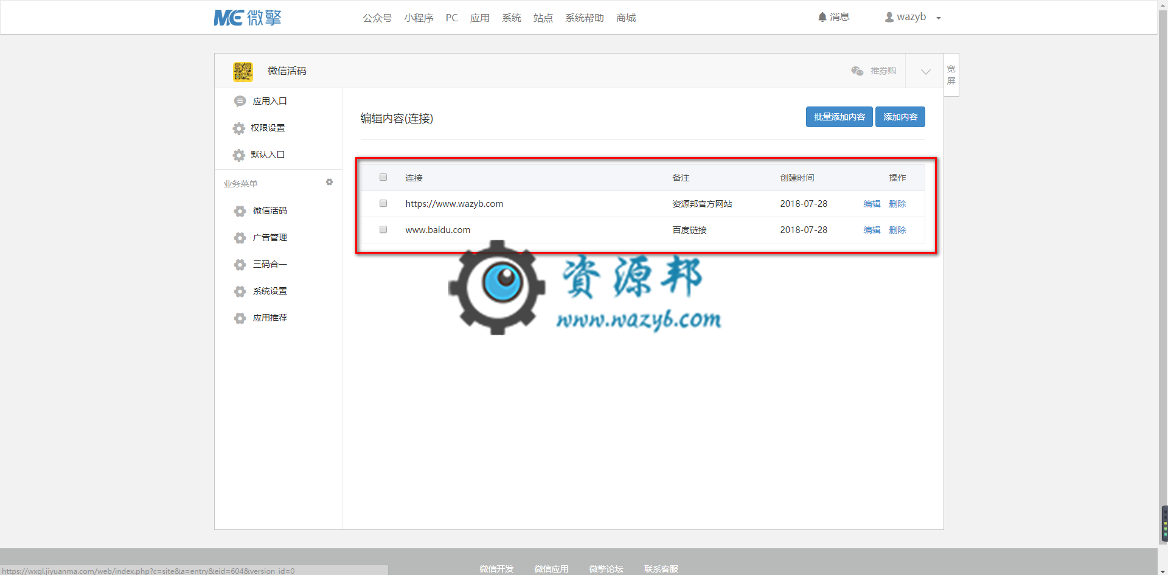Viewport: 1168px width, 575px height.
Task: Toggle the select-all checkbox in table header
Action: point(383,177)
